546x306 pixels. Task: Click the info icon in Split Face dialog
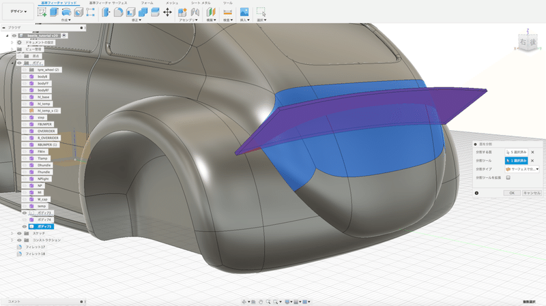click(x=476, y=193)
